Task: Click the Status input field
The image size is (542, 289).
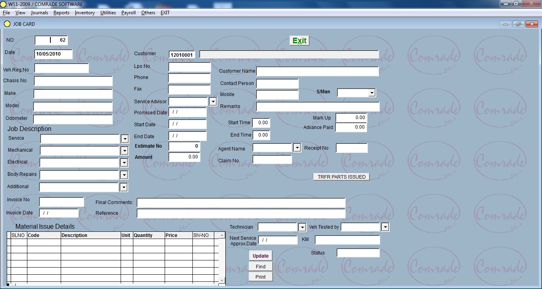Action: pyautogui.click(x=358, y=253)
